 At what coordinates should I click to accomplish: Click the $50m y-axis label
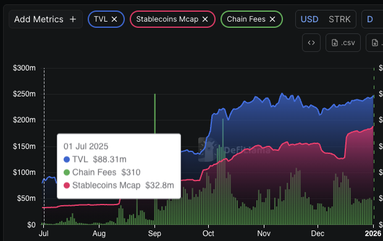26,198
